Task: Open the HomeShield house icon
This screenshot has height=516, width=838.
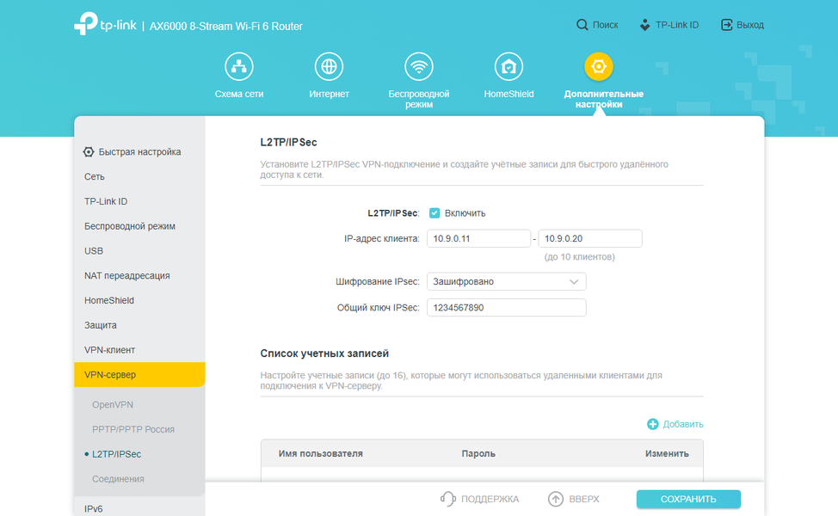Action: tap(508, 67)
